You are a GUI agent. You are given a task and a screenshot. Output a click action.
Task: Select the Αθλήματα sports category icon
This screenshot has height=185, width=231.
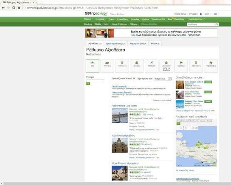(x=152, y=66)
